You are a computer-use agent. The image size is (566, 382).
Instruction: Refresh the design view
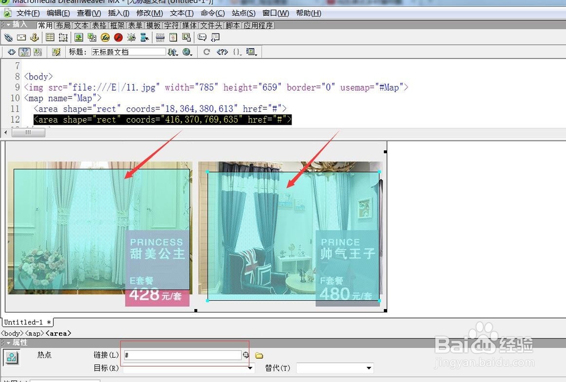coord(207,52)
